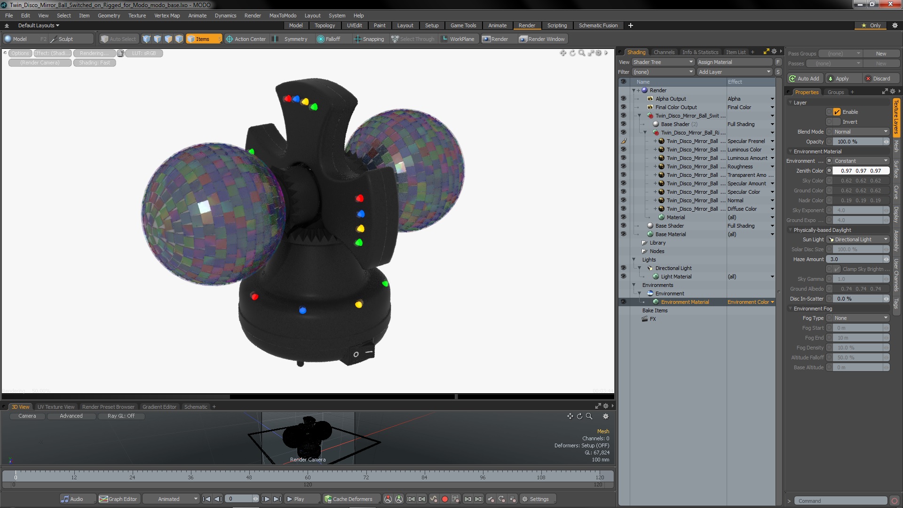Open Add Layer dropdown
The width and height of the screenshot is (903, 508).
pos(734,72)
